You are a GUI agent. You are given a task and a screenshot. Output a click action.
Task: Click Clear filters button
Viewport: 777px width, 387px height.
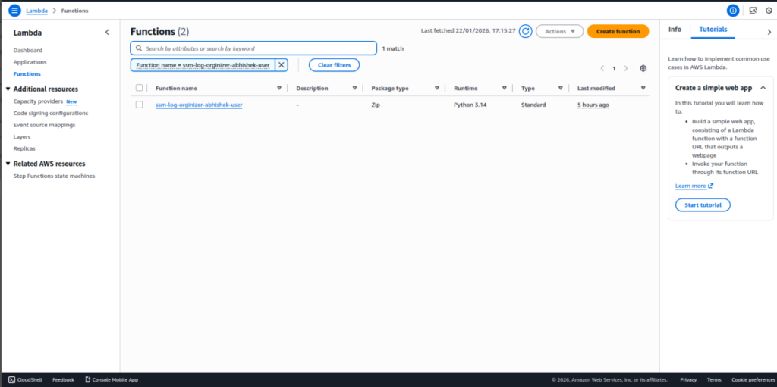334,65
